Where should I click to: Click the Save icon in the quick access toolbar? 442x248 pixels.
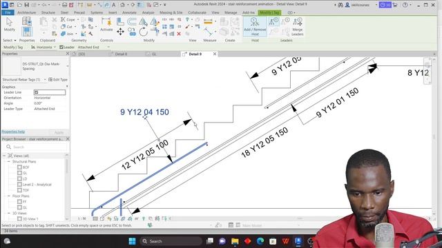(x=26, y=5)
